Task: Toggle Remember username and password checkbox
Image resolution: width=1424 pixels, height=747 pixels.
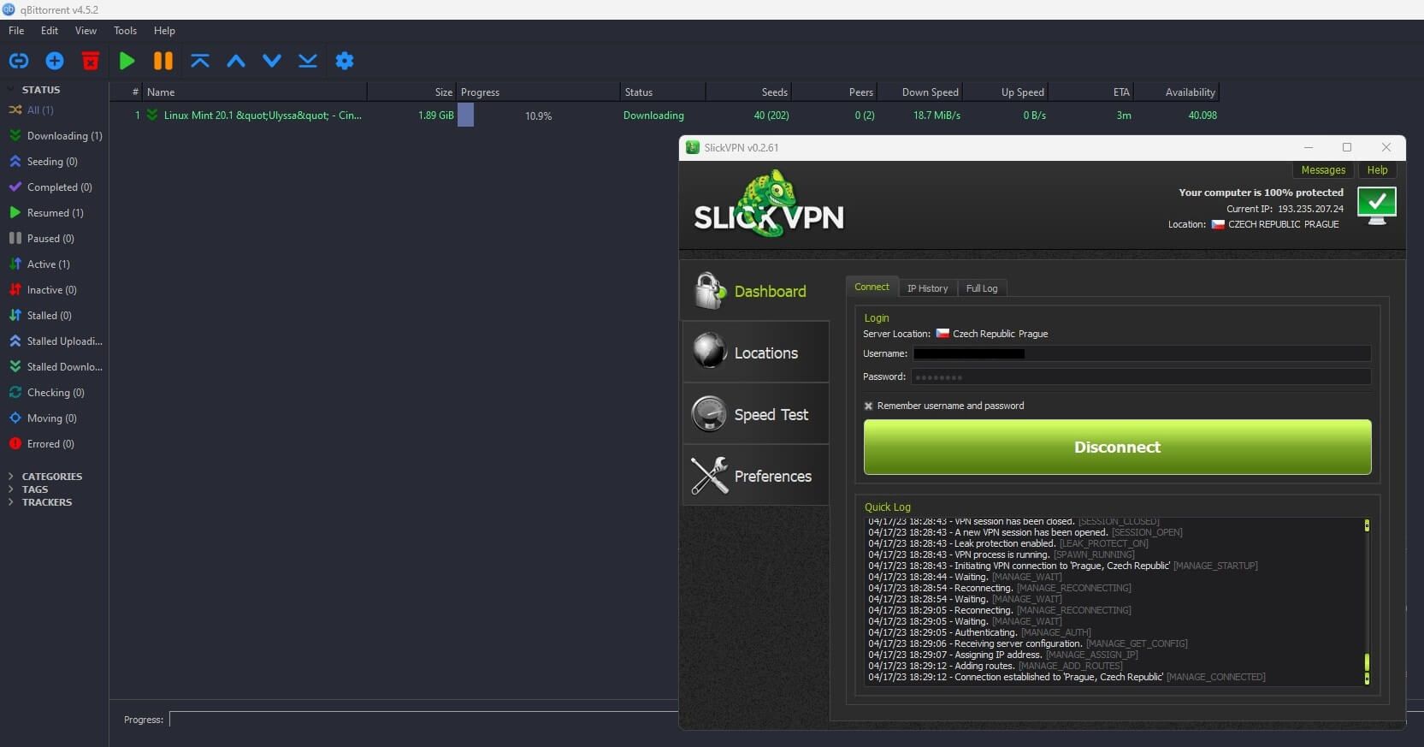Action: click(868, 406)
